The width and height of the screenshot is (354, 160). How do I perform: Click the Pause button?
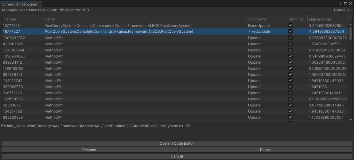tap(266, 150)
